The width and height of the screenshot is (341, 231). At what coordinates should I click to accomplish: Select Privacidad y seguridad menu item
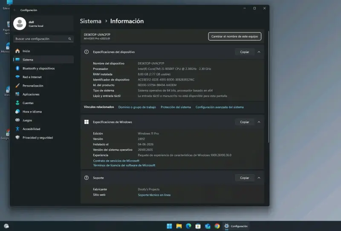[x=43, y=138]
